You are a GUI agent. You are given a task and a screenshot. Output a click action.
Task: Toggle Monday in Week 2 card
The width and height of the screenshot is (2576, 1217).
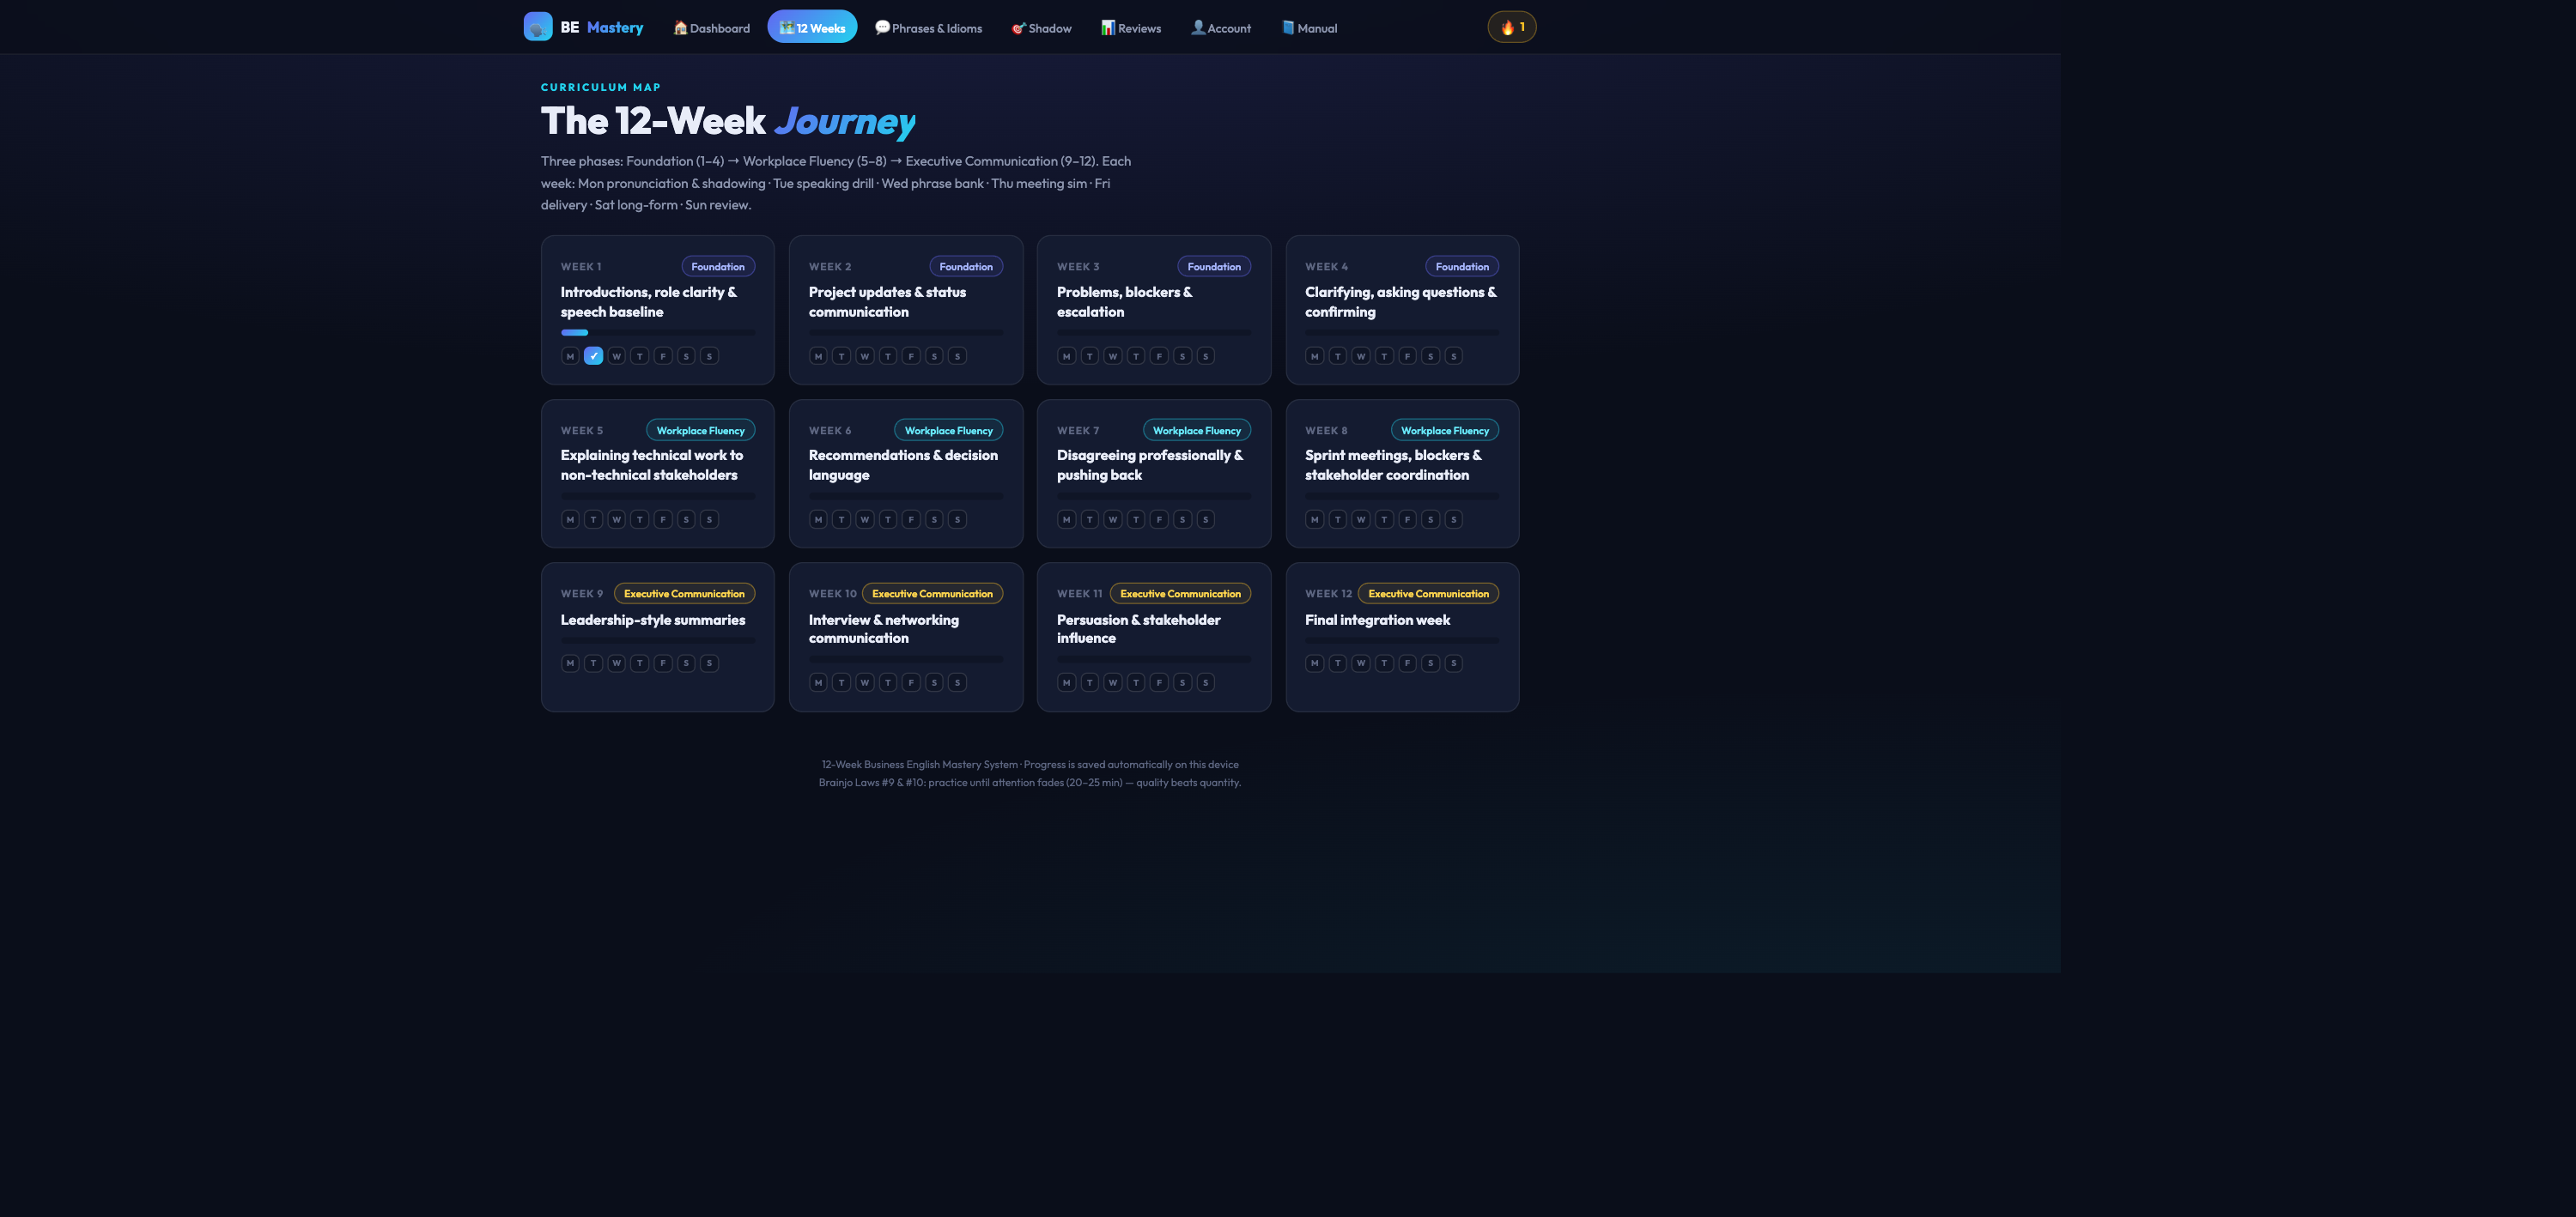(818, 355)
